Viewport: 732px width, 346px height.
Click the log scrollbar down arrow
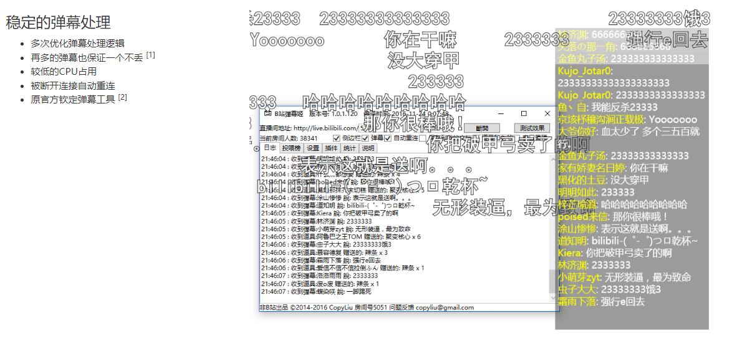point(553,297)
